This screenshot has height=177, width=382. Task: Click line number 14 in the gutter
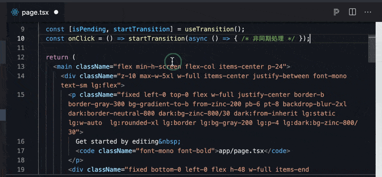coord(21,76)
